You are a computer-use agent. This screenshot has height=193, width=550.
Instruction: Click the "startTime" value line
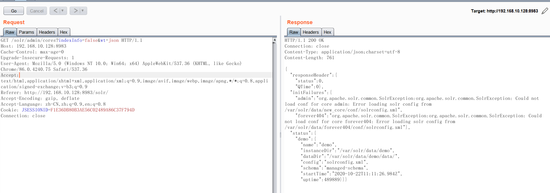[x=352, y=174]
